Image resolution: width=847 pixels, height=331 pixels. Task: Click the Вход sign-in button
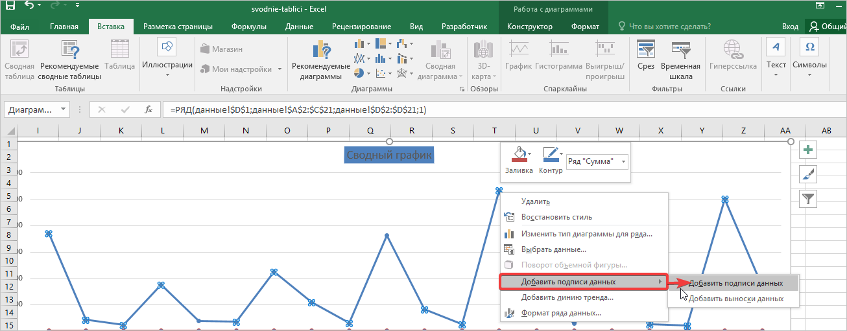click(x=789, y=27)
